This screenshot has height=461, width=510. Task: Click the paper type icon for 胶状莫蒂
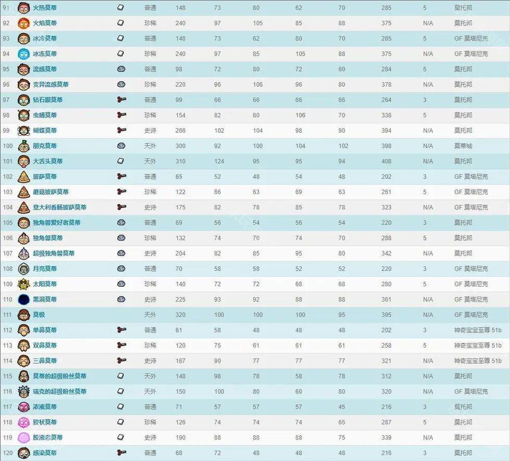coord(121,422)
